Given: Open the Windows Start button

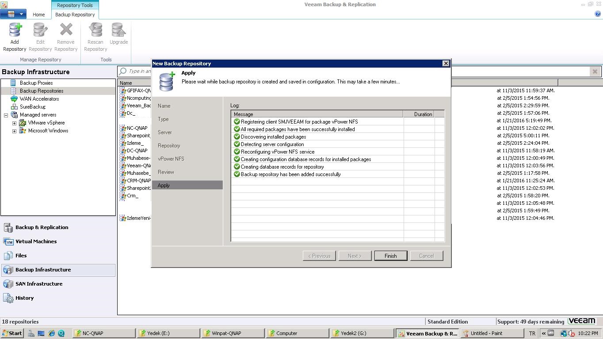Looking at the screenshot, I should [x=12, y=333].
